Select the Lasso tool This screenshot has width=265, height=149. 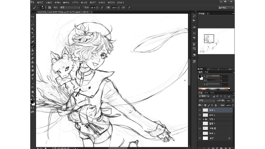click(33, 25)
